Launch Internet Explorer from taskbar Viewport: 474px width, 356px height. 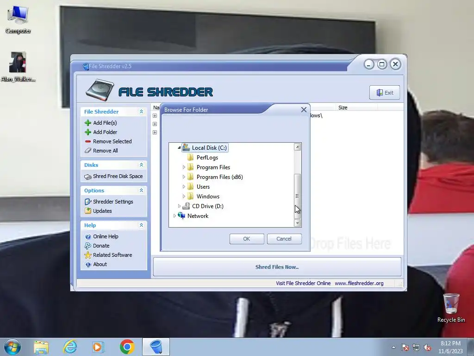70,347
